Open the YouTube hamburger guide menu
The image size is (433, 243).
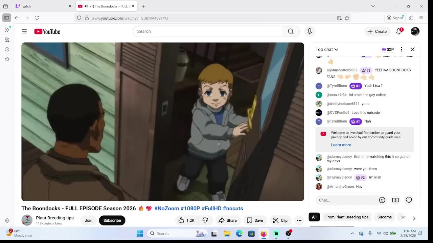click(x=24, y=31)
